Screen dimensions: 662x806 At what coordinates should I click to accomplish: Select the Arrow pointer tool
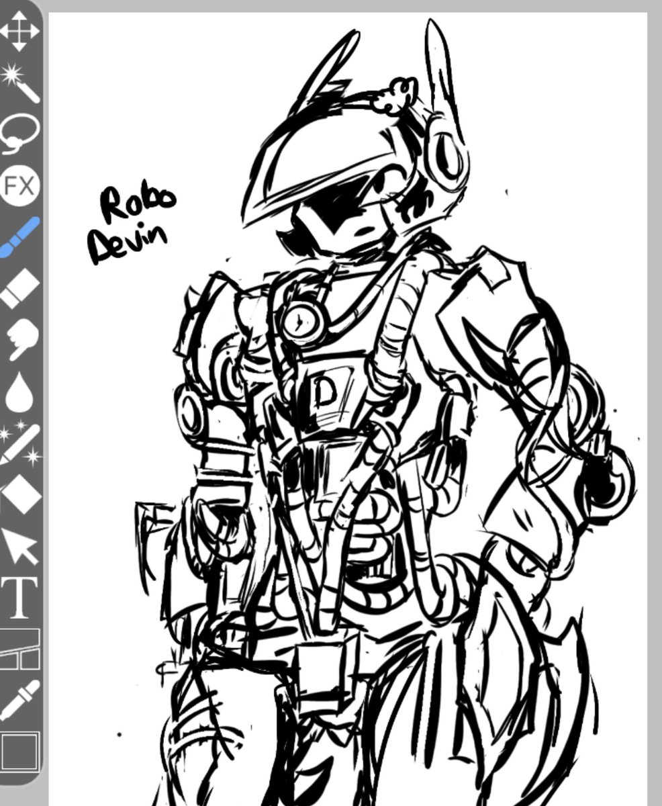[19, 547]
